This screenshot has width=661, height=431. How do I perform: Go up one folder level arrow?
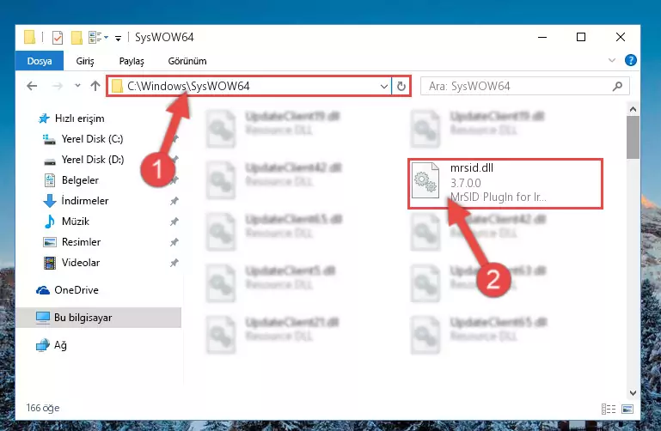pyautogui.click(x=95, y=86)
